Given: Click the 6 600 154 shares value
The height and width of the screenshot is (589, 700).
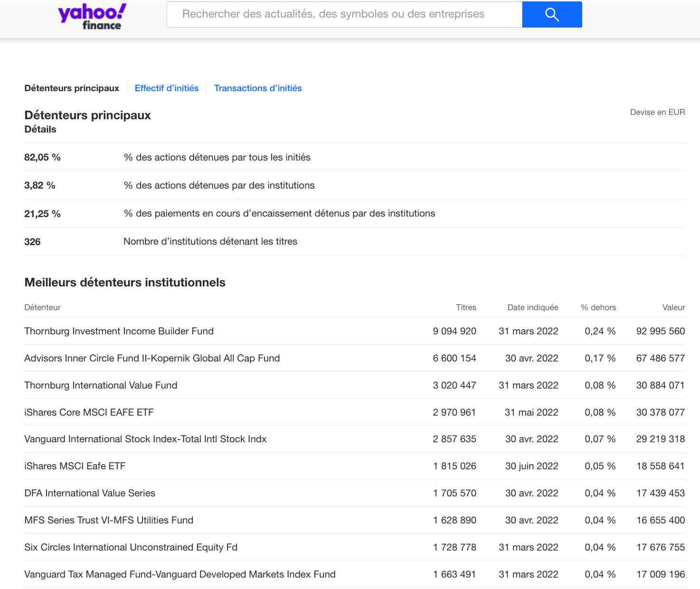Looking at the screenshot, I should (454, 358).
